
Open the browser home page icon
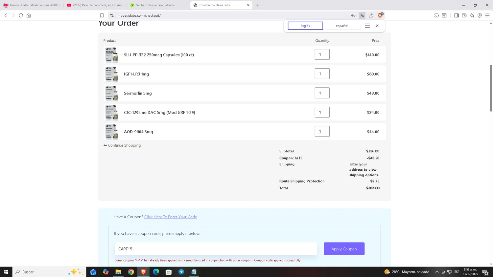[29, 15]
